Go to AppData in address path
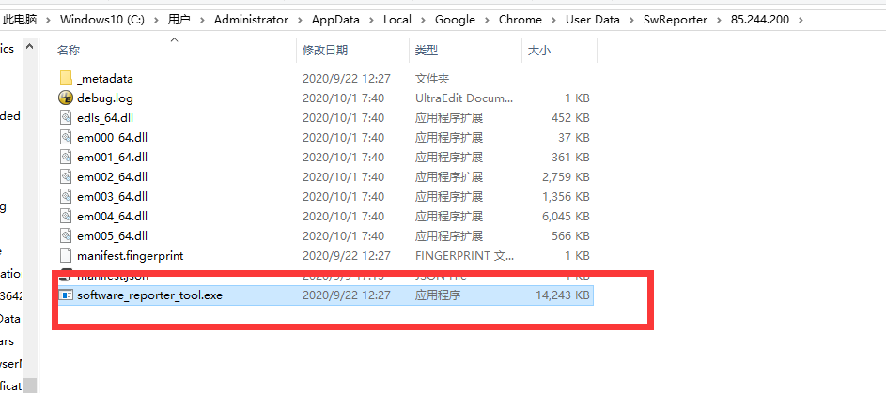 335,19
